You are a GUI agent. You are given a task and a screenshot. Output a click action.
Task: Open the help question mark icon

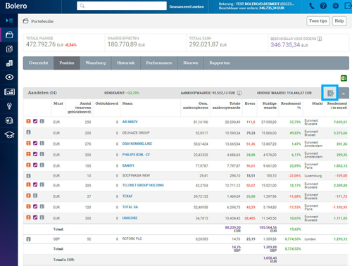323,6
